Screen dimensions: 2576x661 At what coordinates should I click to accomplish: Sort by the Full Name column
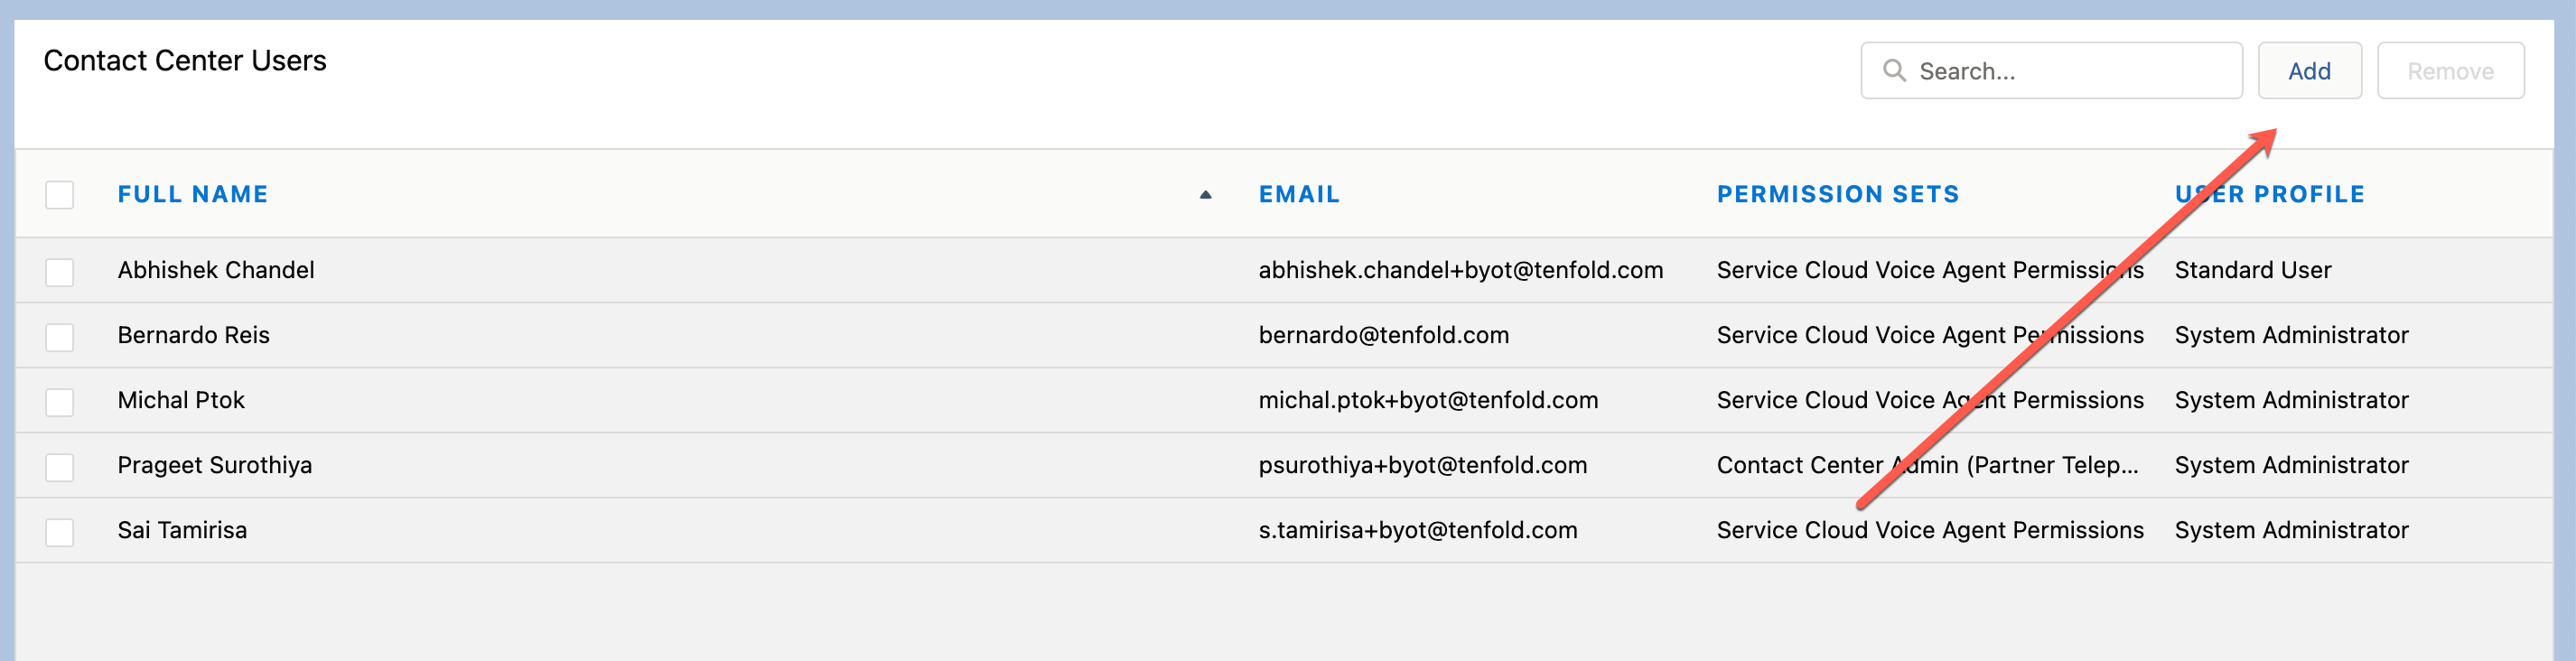click(x=193, y=194)
